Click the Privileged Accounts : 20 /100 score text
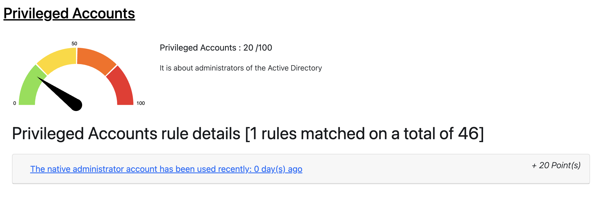The image size is (602, 214). [216, 48]
